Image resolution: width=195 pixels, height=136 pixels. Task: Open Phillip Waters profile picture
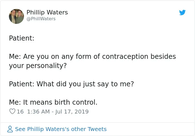click(x=16, y=16)
